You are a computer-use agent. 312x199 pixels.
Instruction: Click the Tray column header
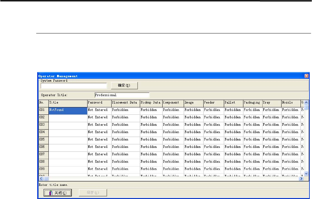pos(271,103)
